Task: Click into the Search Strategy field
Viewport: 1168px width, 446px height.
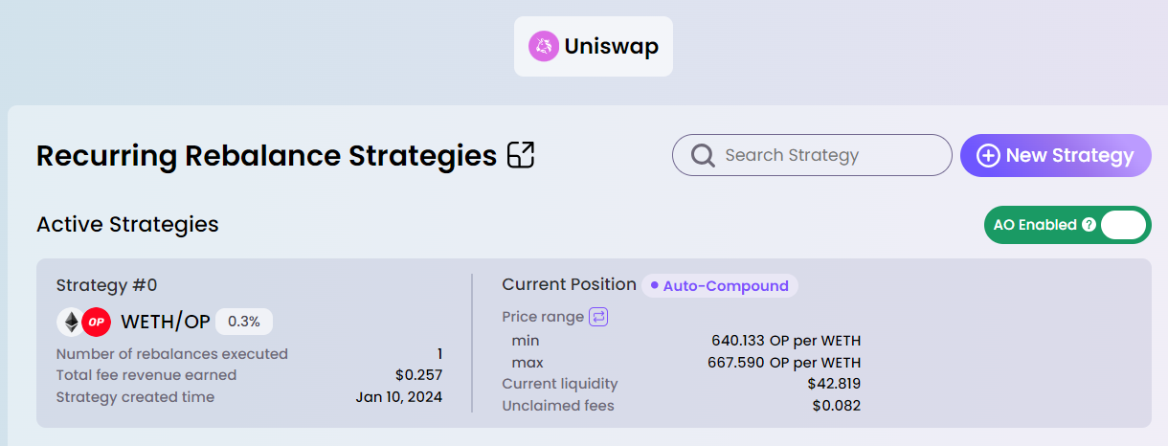Action: point(823,155)
